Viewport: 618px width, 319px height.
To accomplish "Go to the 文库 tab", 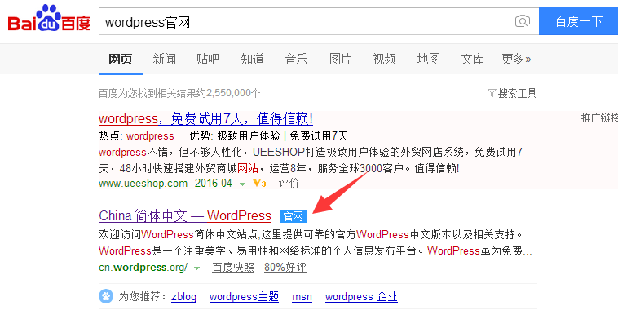I will (473, 59).
